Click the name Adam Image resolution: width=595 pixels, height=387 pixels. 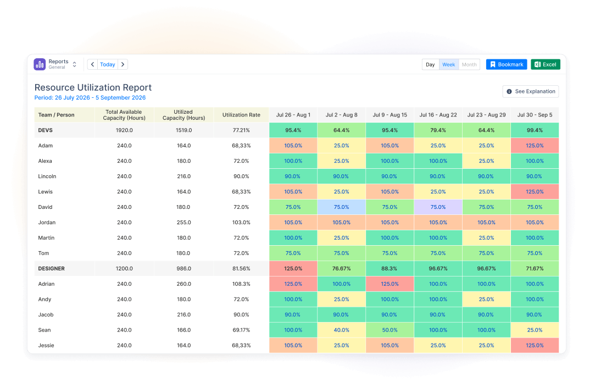pyautogui.click(x=45, y=146)
